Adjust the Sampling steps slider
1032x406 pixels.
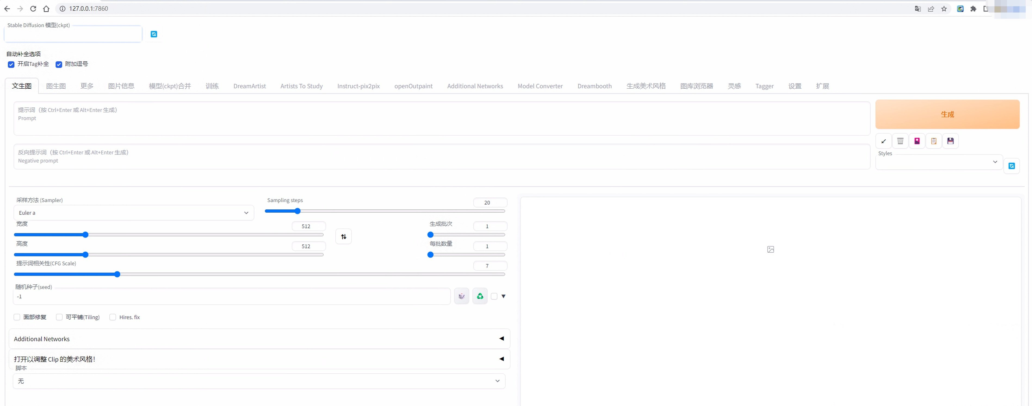(x=385, y=211)
